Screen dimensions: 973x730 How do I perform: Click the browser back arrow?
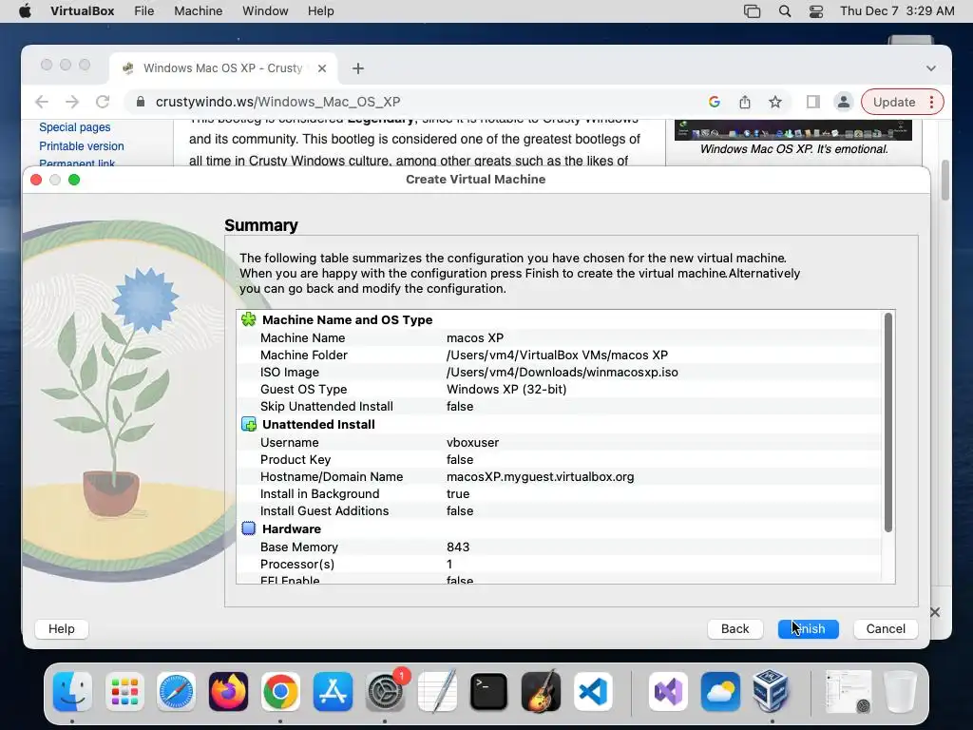[x=42, y=102]
